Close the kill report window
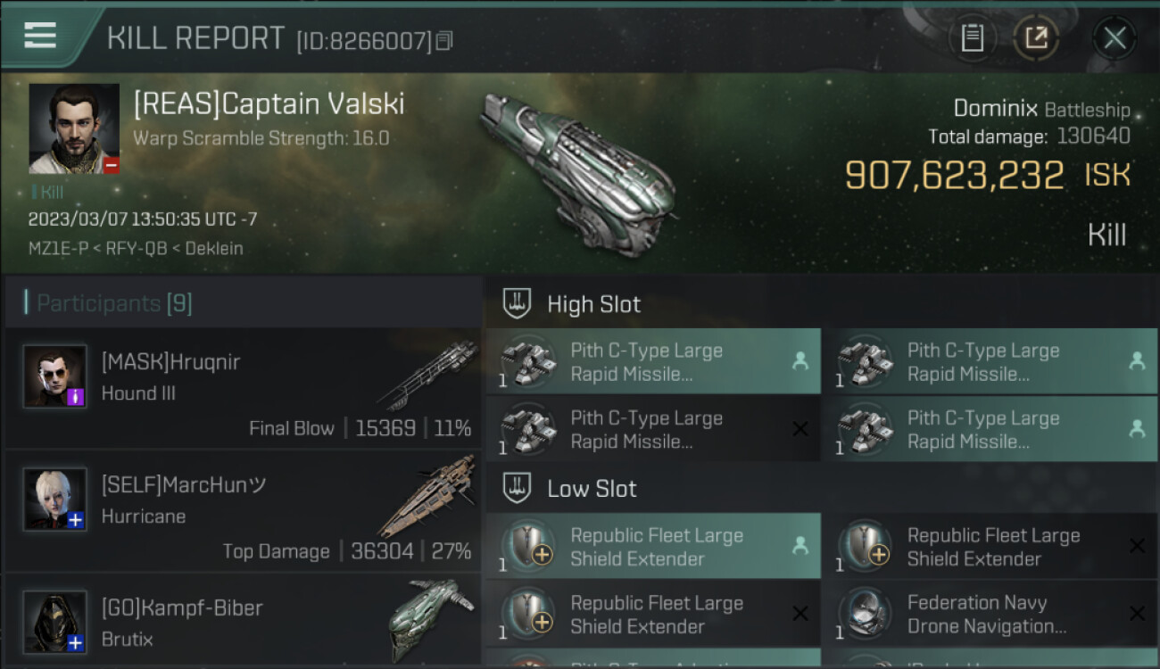The image size is (1160, 669). (1114, 37)
